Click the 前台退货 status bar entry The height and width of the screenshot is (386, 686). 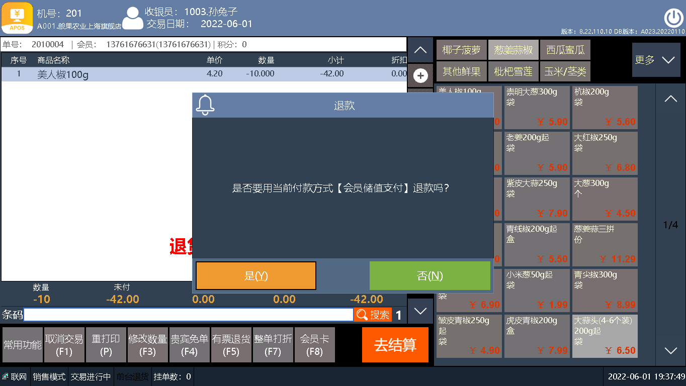pos(133,376)
